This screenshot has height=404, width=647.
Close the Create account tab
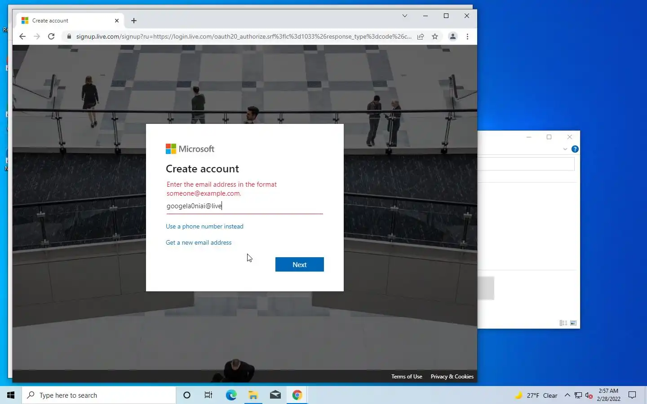[x=117, y=21]
